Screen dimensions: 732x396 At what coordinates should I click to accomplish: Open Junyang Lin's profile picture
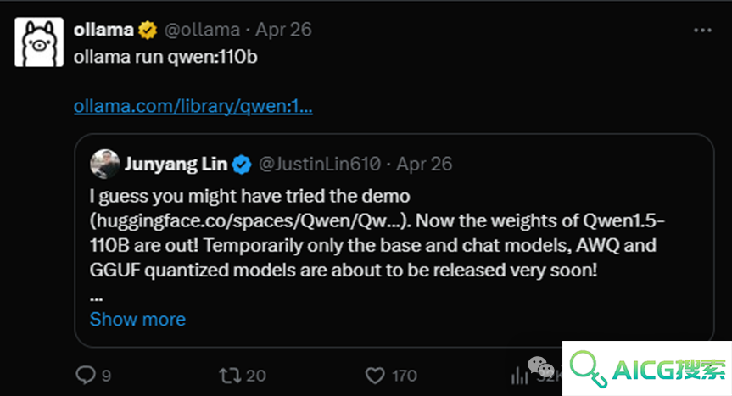105,164
